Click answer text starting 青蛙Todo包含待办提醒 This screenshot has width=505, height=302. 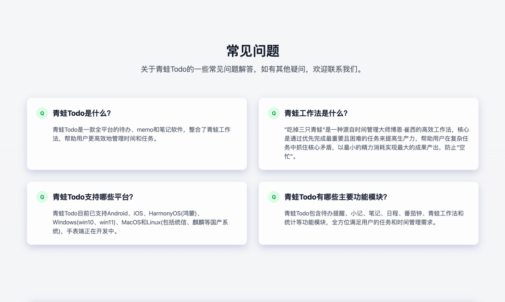[374, 218]
